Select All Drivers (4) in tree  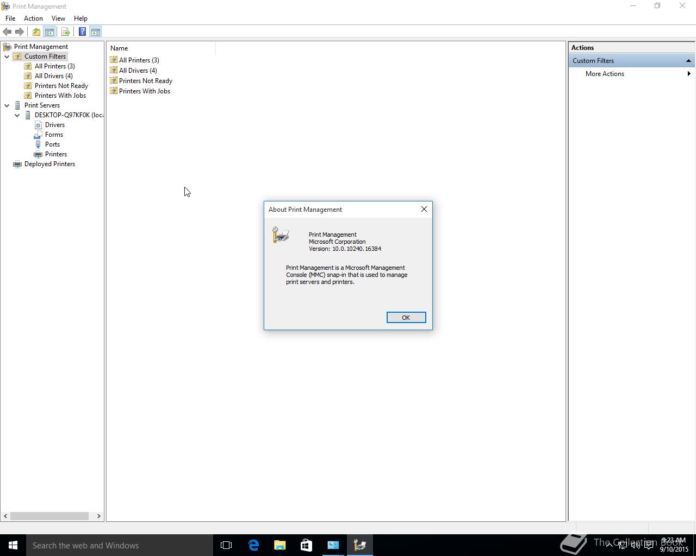pos(54,76)
